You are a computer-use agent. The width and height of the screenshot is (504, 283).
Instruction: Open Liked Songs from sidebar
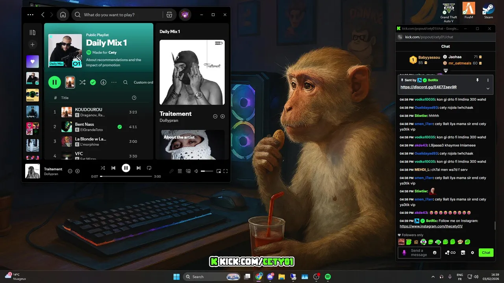point(33,61)
